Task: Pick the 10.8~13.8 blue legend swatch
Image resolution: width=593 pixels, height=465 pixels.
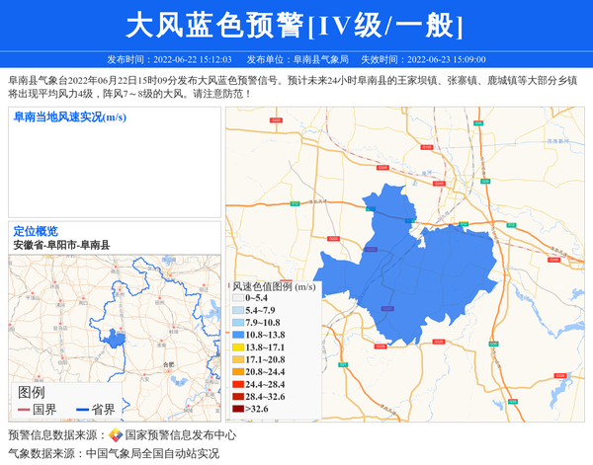Action: (x=238, y=336)
